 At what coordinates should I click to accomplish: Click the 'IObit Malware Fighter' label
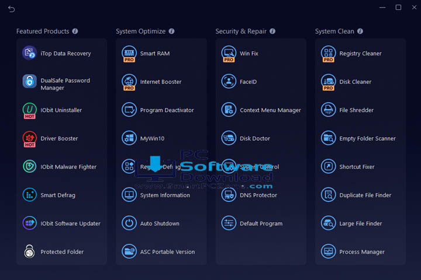[68, 167]
